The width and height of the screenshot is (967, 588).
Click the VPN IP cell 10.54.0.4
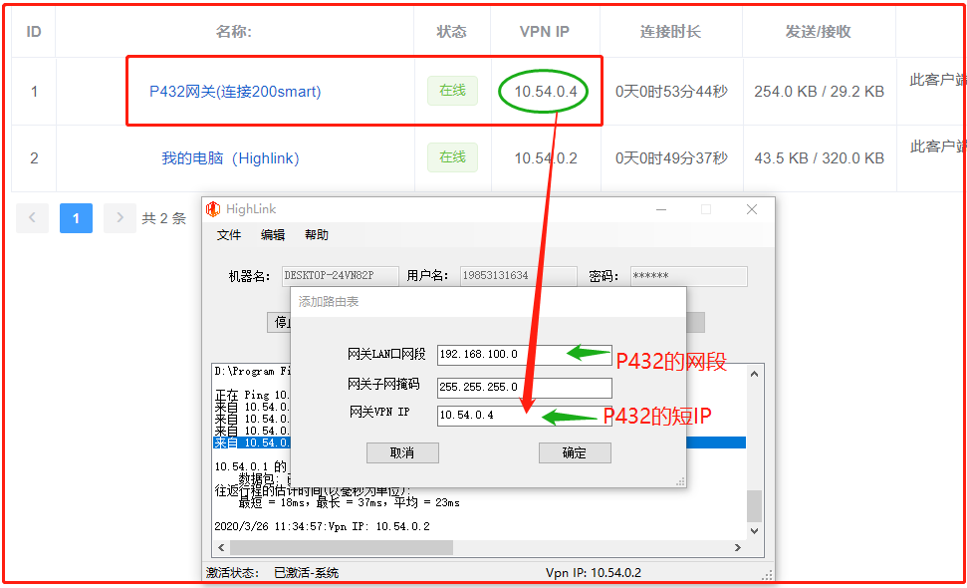pyautogui.click(x=546, y=92)
